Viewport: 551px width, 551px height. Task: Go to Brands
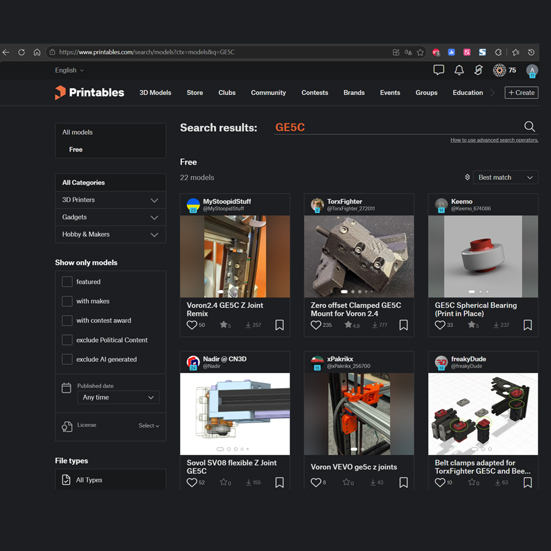(x=354, y=93)
